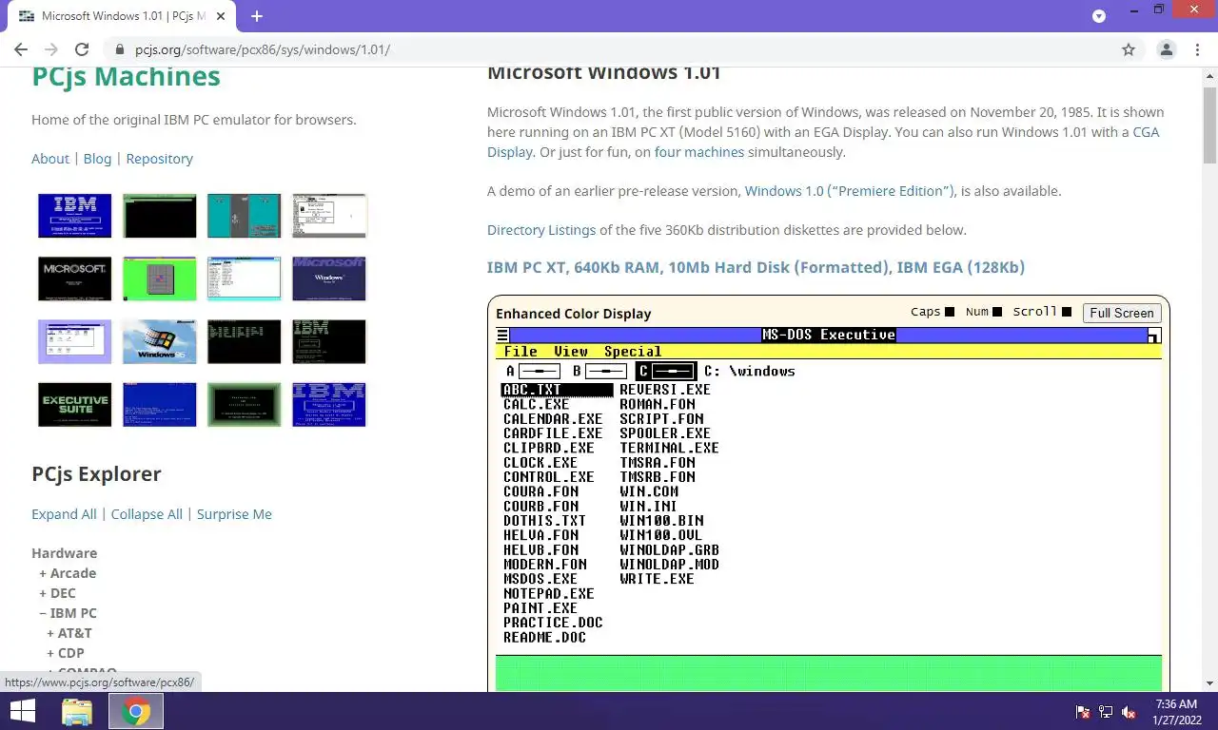Open Windows 1.0 Premiere Edition link
This screenshot has height=730, width=1218.
(850, 191)
